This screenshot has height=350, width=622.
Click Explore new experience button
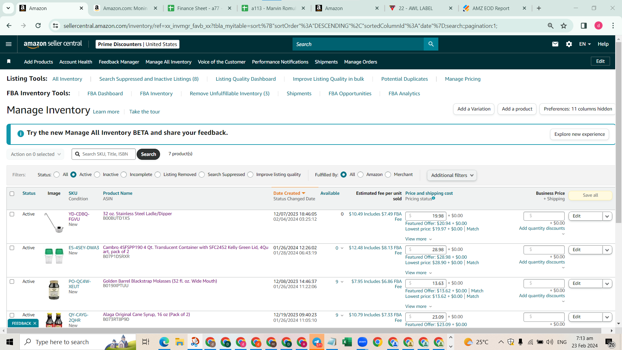point(579,134)
